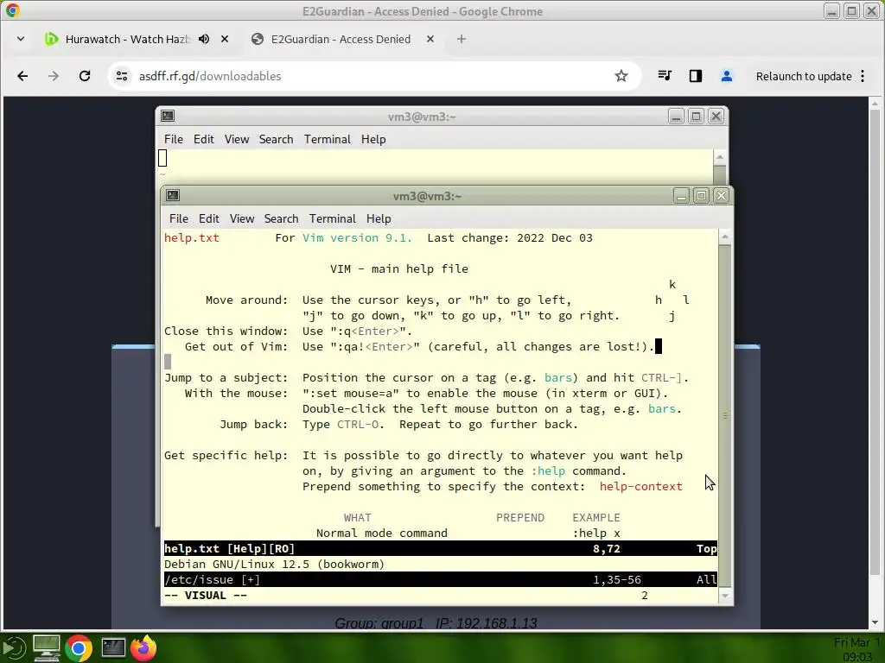Click browser page scrollbar up arrow
885x663 pixels.
[875, 104]
